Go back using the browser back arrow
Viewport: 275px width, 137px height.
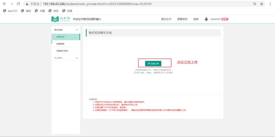[x=4, y=4]
